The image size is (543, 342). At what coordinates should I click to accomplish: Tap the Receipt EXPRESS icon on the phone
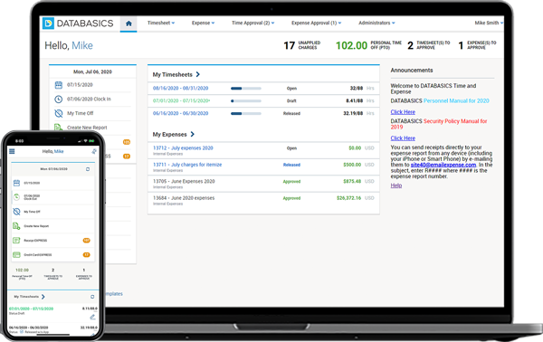16,241
